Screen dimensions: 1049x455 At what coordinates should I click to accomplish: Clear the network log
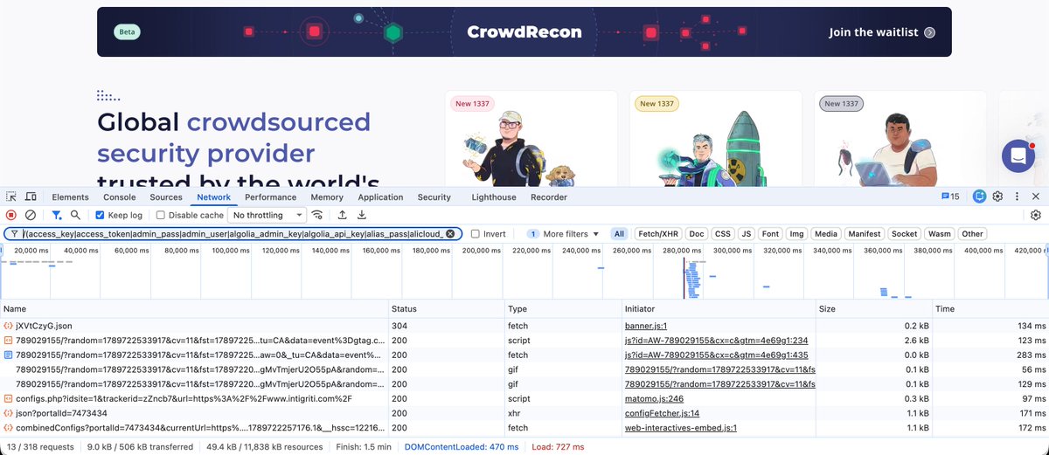click(31, 215)
